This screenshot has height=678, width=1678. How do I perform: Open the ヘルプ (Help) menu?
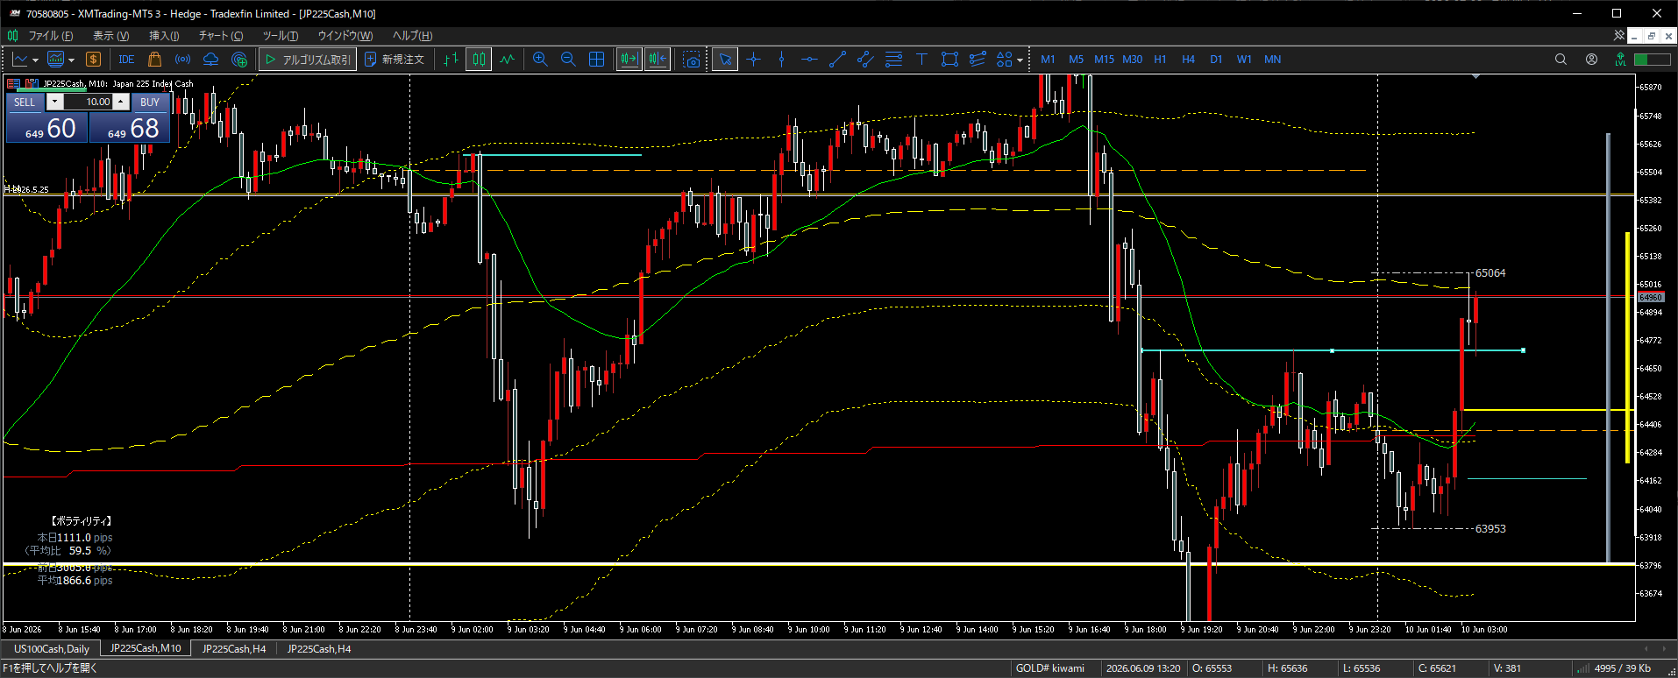pos(412,36)
